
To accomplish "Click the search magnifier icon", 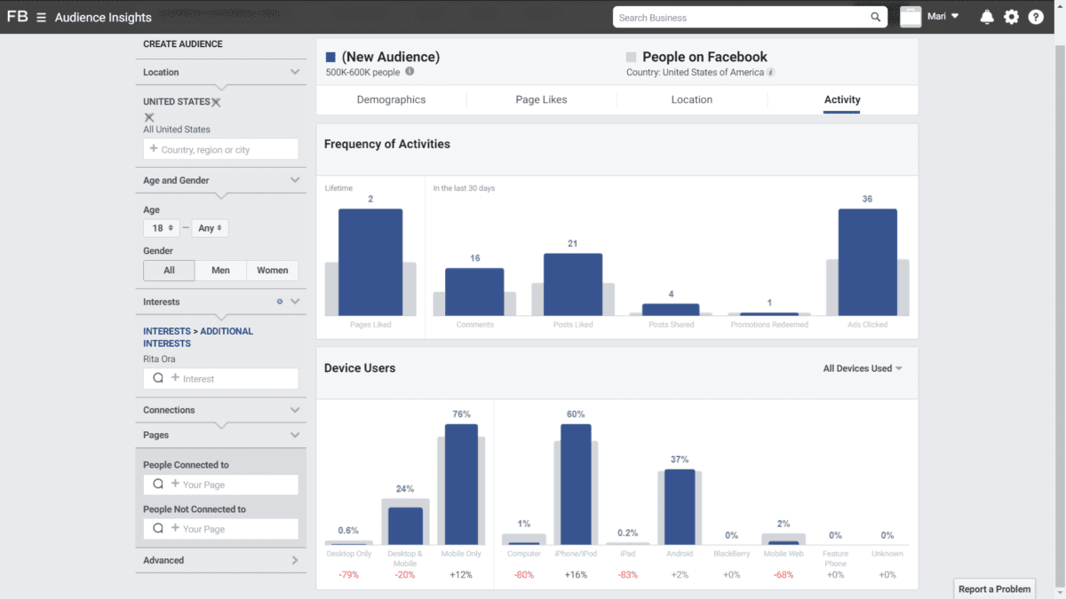I will click(876, 17).
